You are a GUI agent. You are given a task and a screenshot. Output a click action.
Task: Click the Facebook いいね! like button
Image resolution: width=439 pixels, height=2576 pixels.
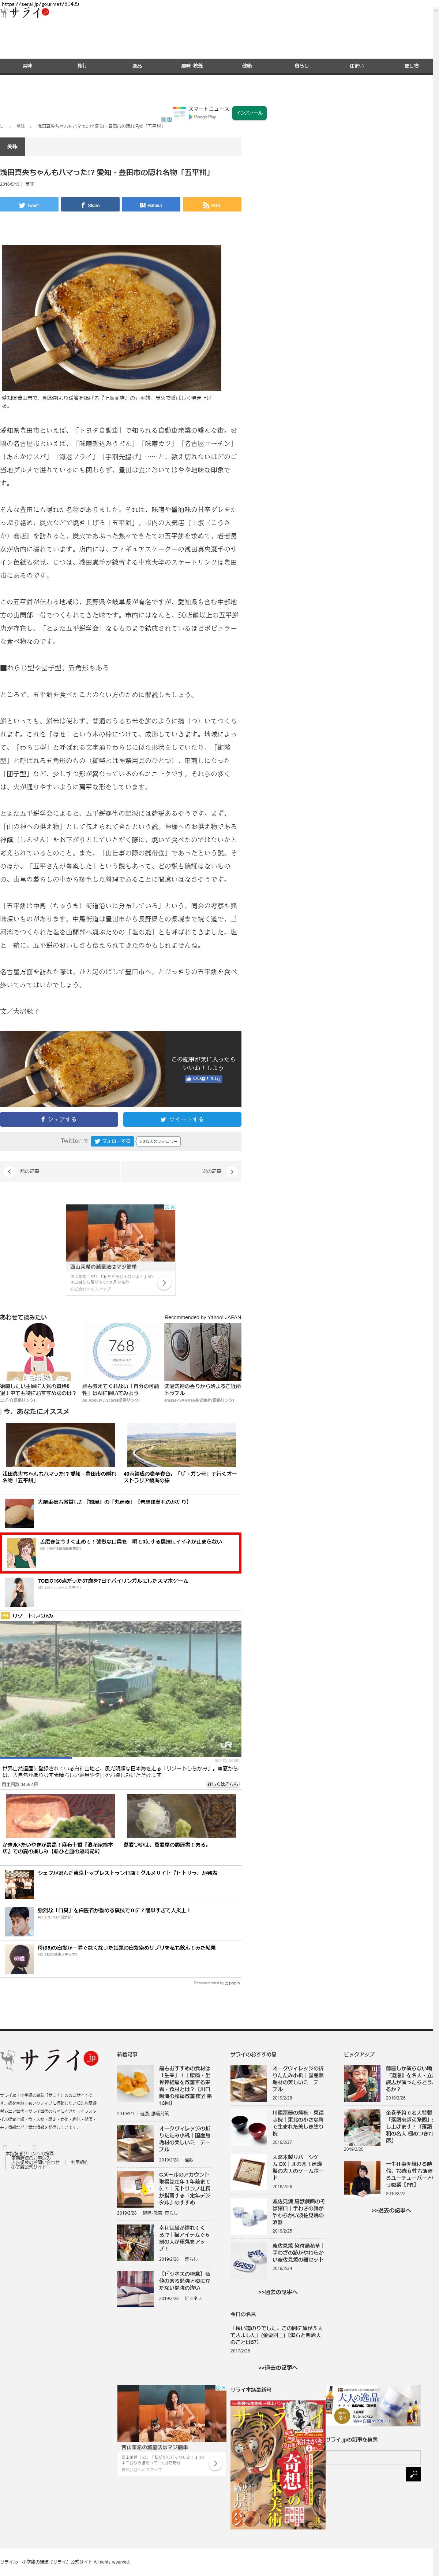[203, 1079]
